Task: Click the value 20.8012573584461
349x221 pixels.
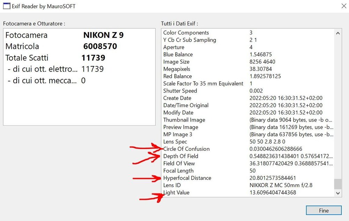Action: click(273, 178)
